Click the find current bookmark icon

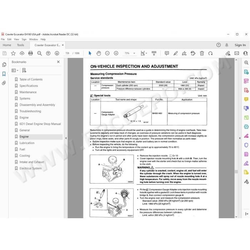[24, 70]
